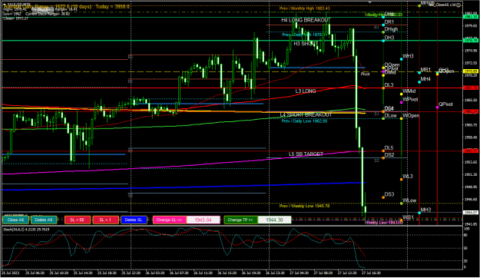Screen dimensions: 480x278
Task: Click the WL3 weekly marker dot
Action: (402, 180)
